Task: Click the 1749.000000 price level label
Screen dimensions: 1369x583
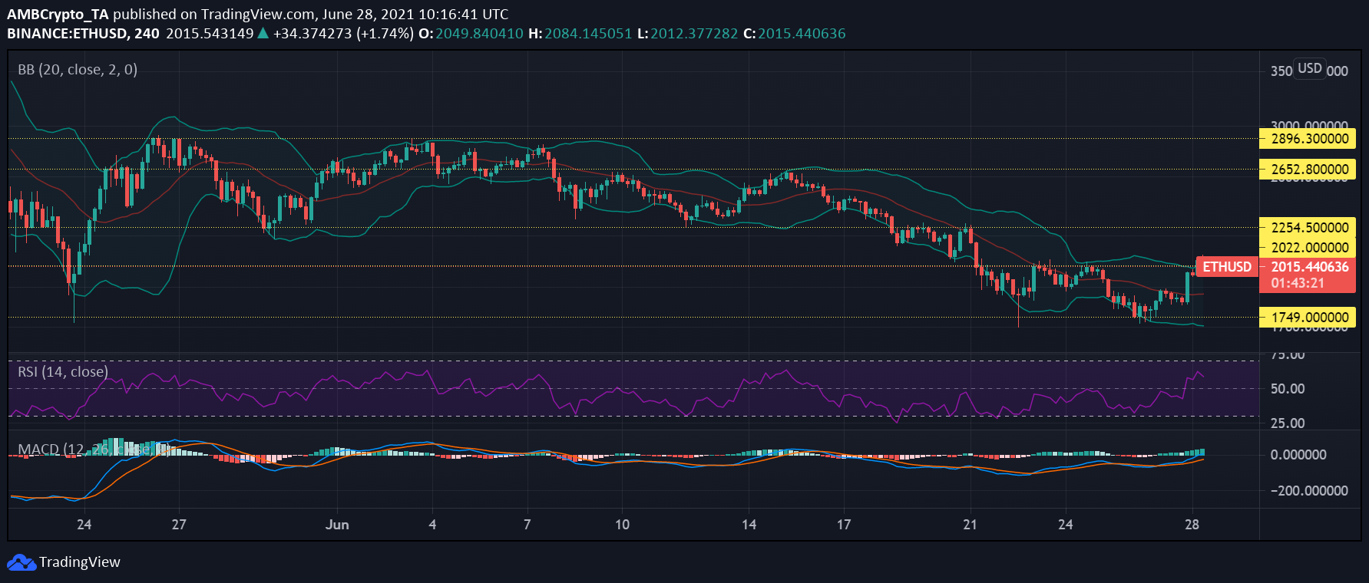Action: point(1308,318)
